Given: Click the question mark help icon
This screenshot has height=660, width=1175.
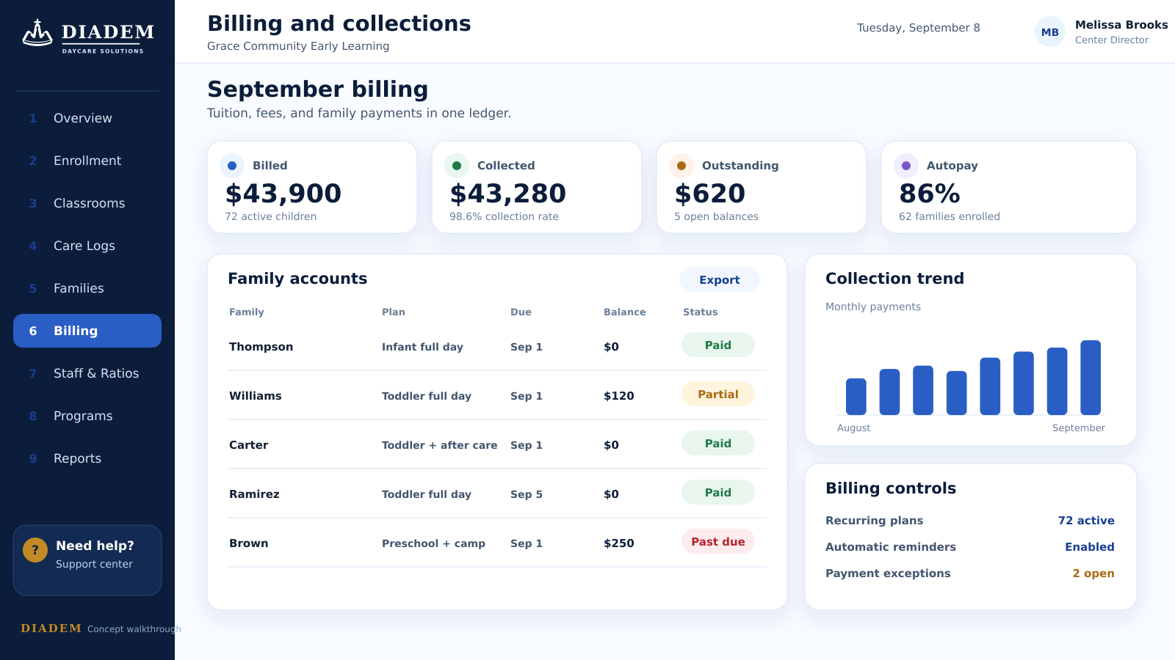Looking at the screenshot, I should coord(35,550).
